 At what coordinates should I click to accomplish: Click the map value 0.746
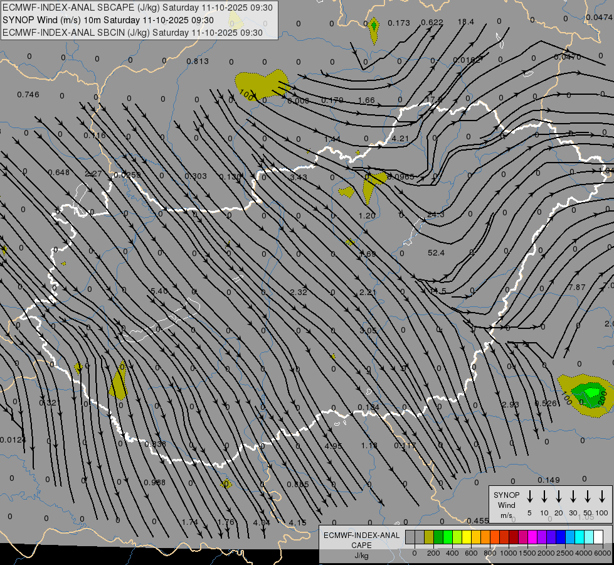tap(28, 95)
